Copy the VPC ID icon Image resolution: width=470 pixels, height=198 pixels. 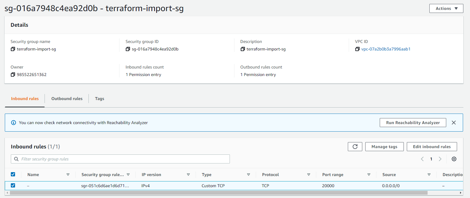pyautogui.click(x=357, y=49)
